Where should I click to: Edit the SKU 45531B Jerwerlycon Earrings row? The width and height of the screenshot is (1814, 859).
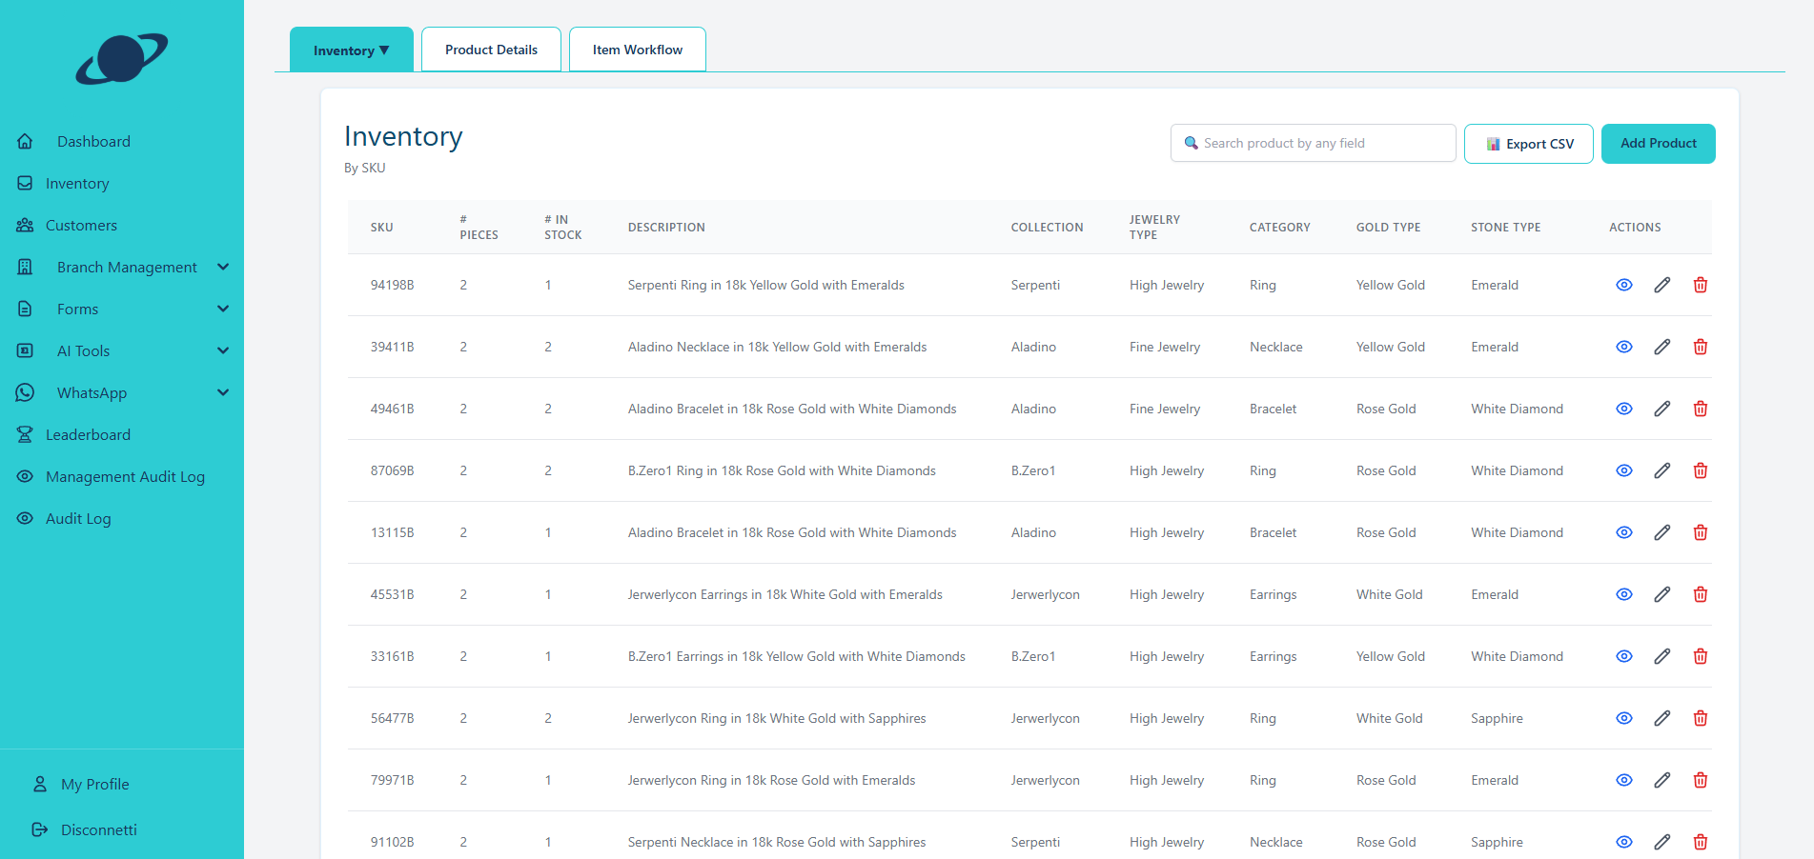coord(1661,594)
